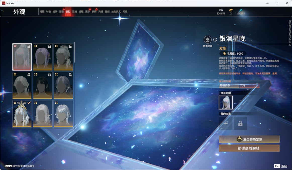
Task: Close the Naraka window
Action: click(287, 3)
